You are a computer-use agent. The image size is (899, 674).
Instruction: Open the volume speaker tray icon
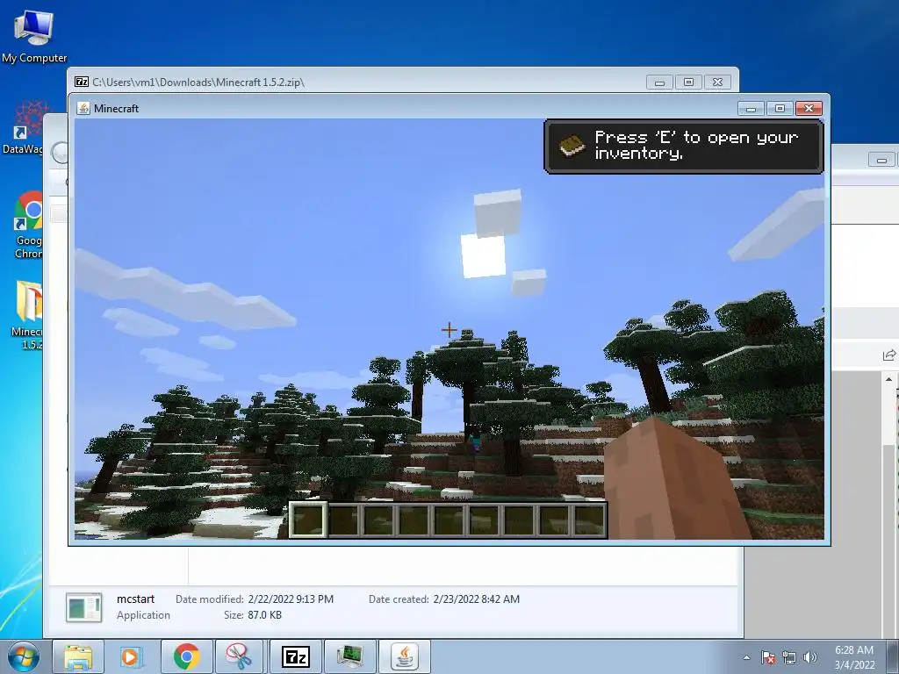pos(810,657)
